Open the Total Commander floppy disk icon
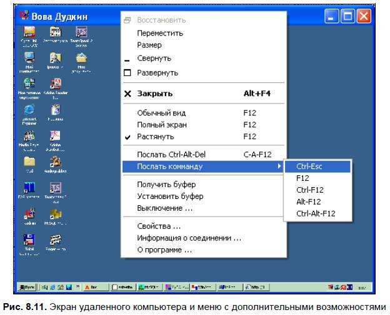 coord(29,241)
